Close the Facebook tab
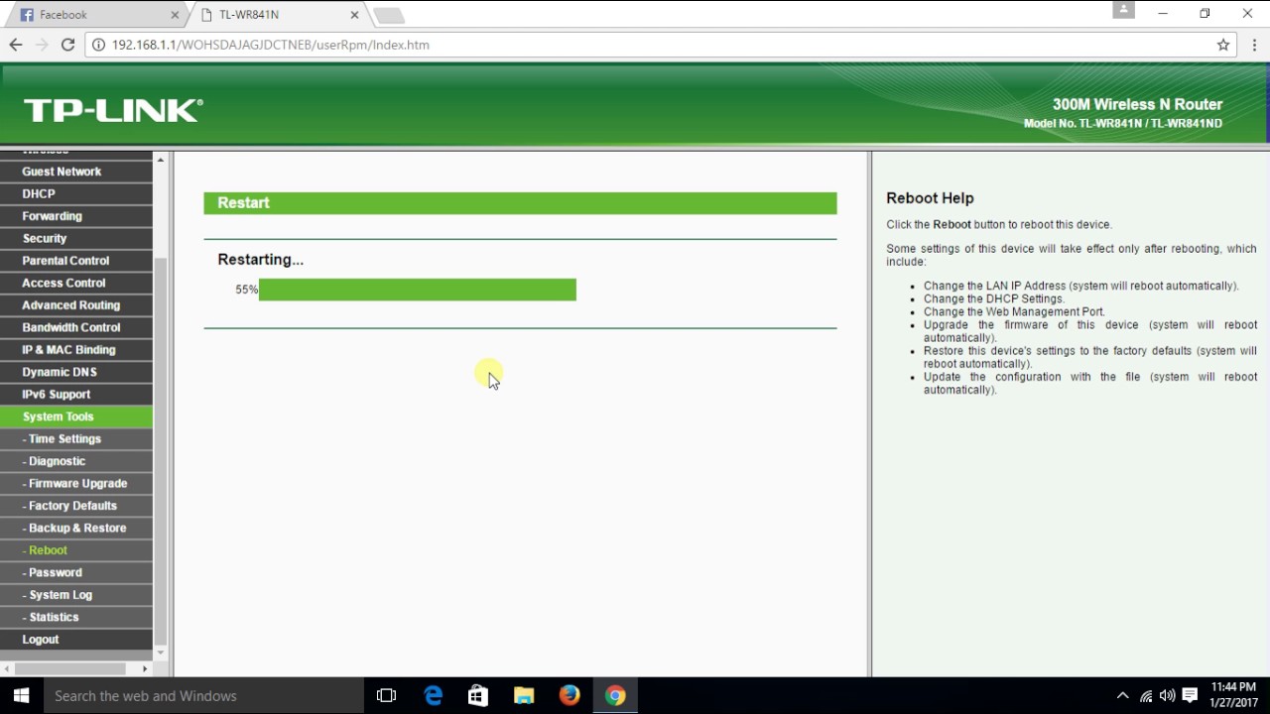1270x714 pixels. [x=175, y=15]
